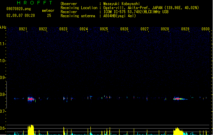Click the meteor label above the count

click(x=48, y=10)
